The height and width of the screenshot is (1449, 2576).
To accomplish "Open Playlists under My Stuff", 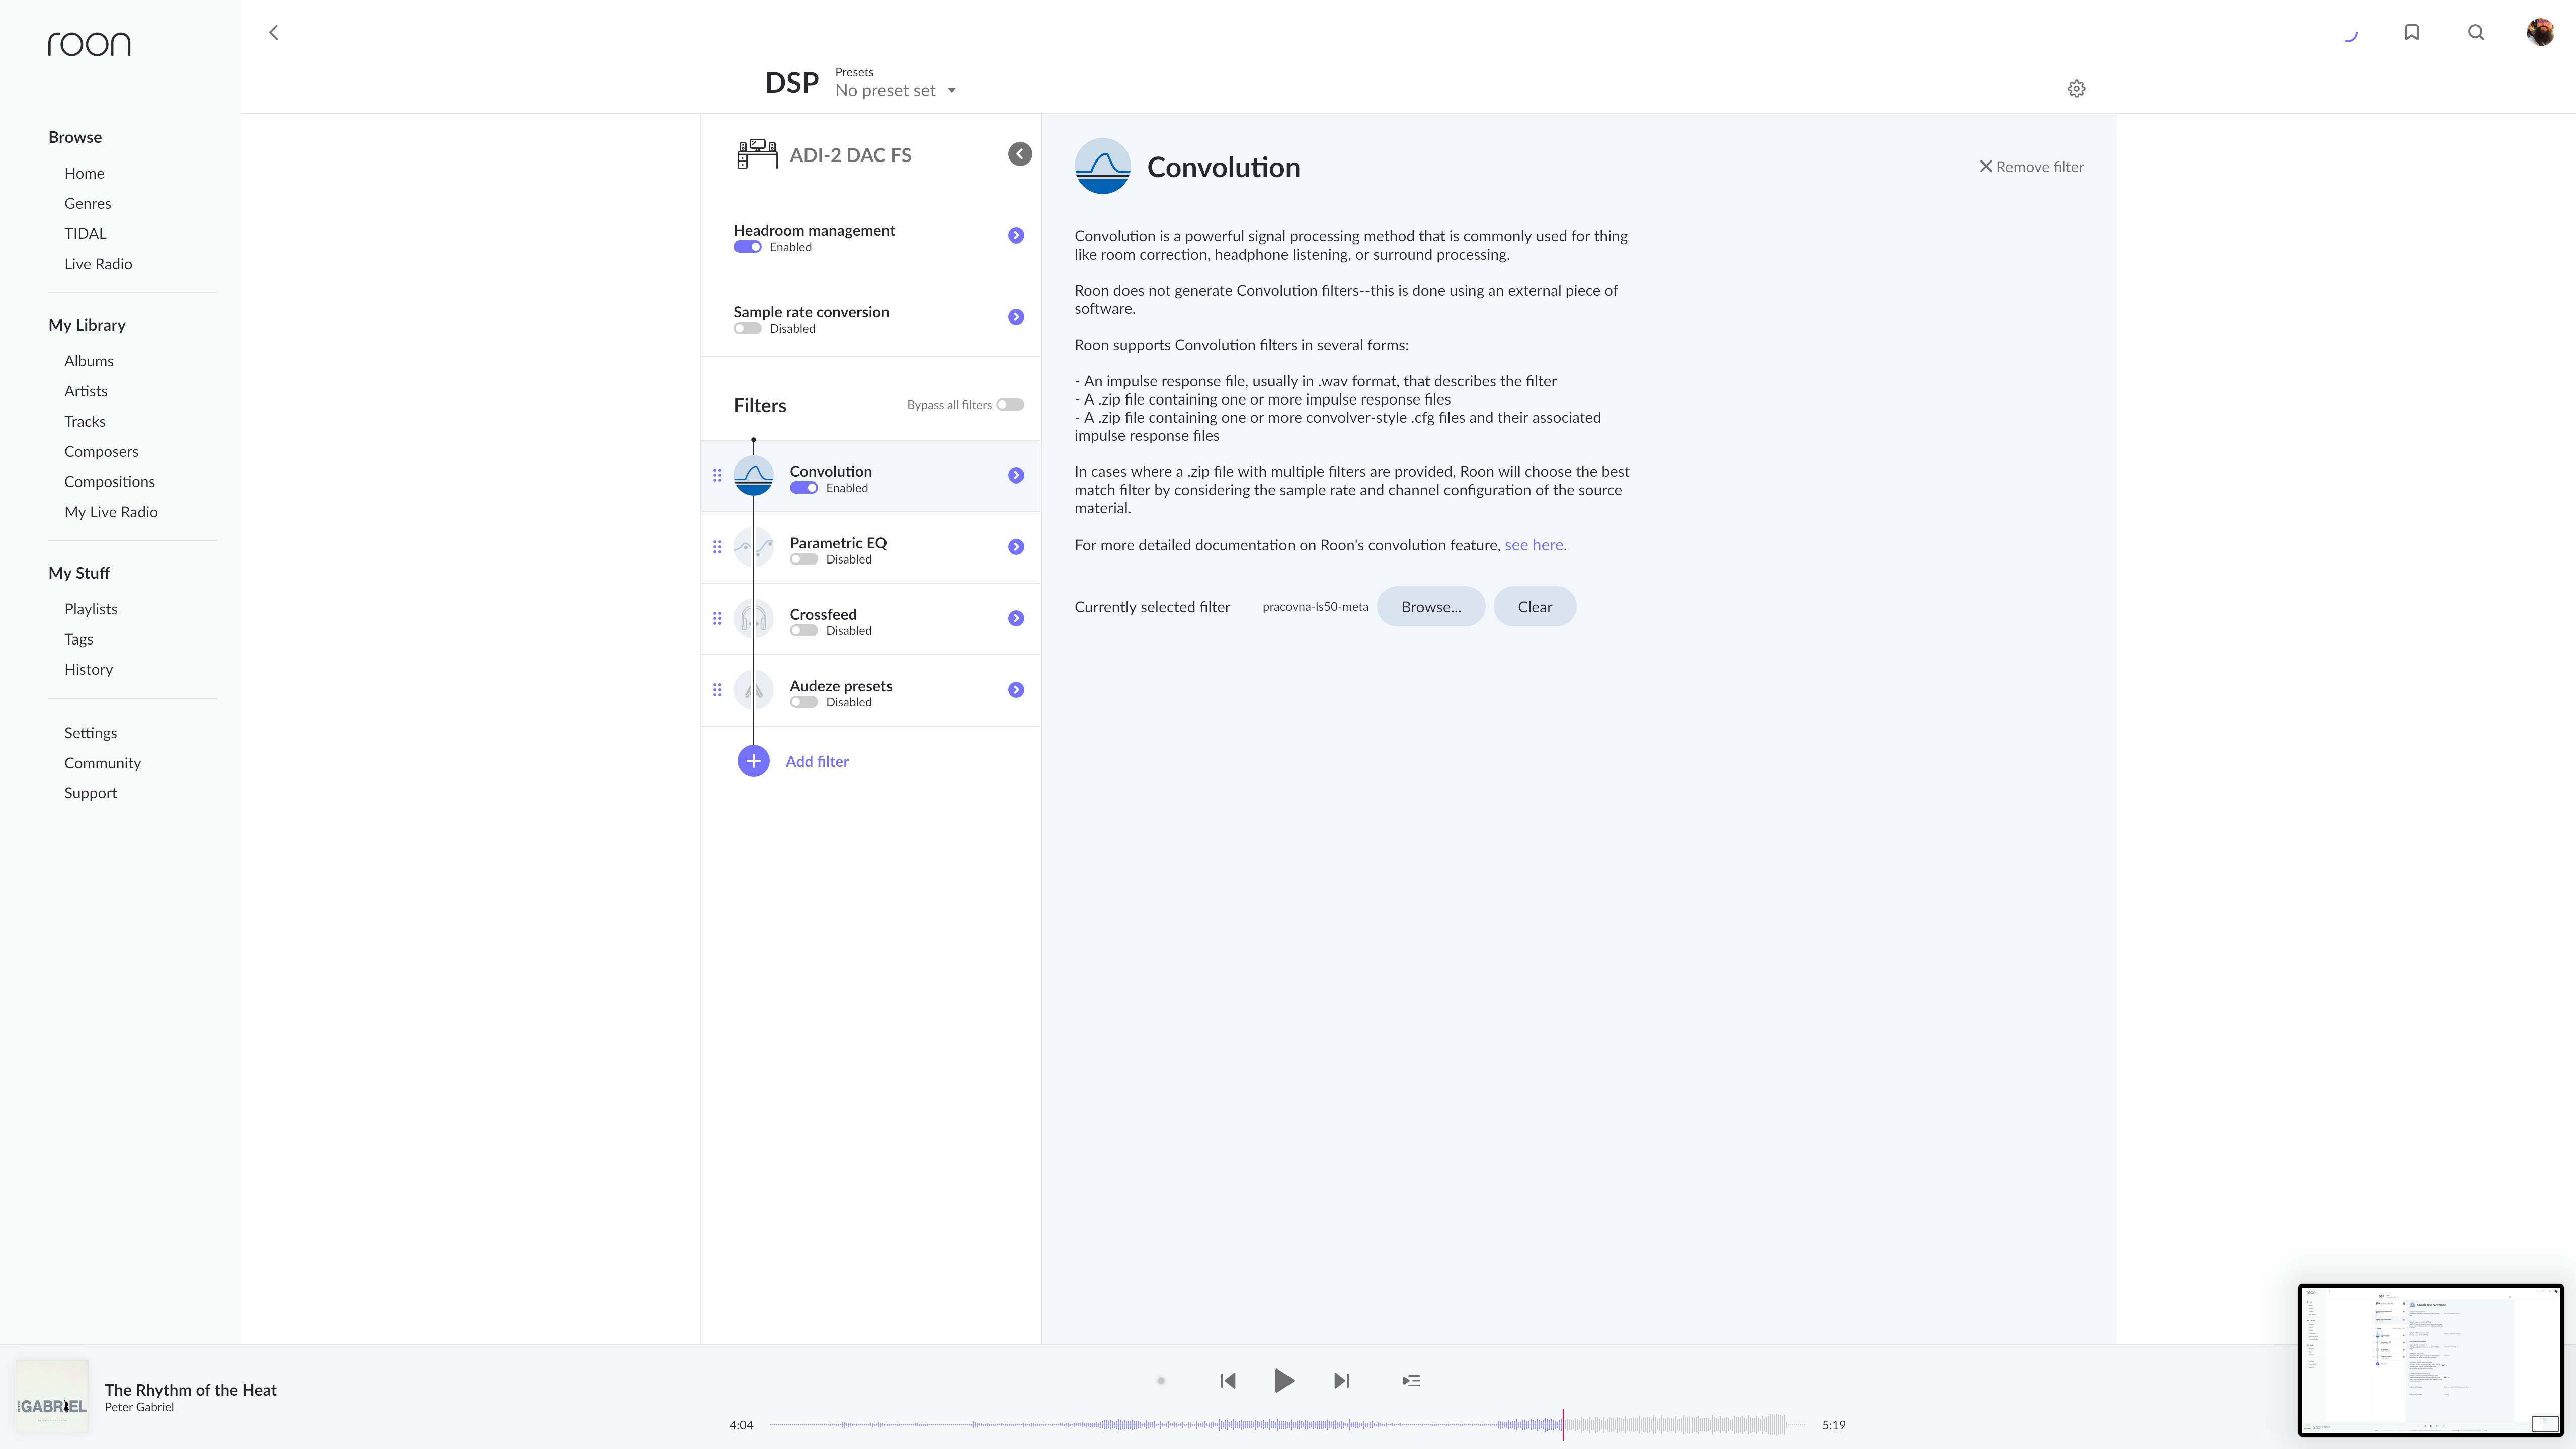I will [x=91, y=609].
